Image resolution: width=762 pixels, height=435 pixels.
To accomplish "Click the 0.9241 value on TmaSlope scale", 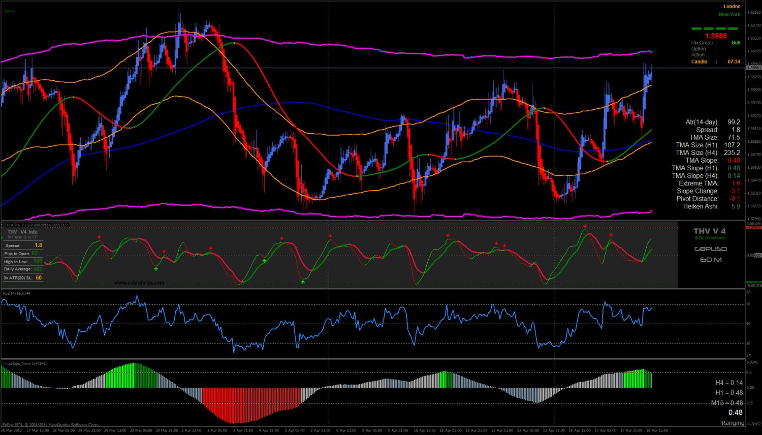I will 753,362.
